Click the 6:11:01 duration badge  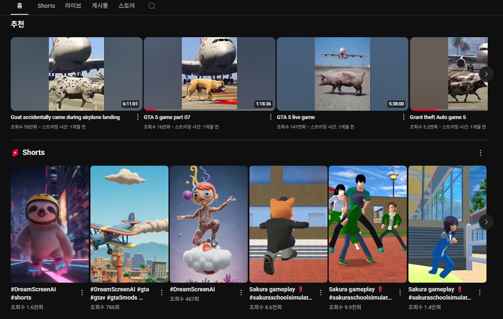[130, 104]
